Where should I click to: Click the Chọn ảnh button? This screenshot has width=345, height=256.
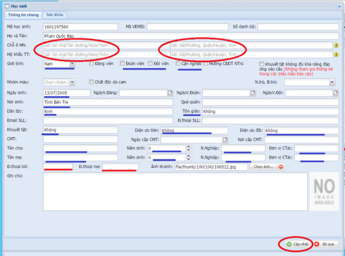click(264, 167)
